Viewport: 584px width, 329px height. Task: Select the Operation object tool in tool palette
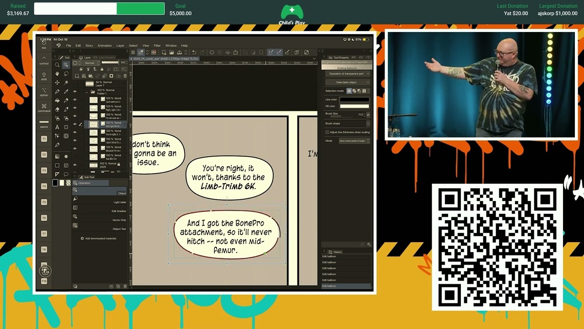pos(66,65)
